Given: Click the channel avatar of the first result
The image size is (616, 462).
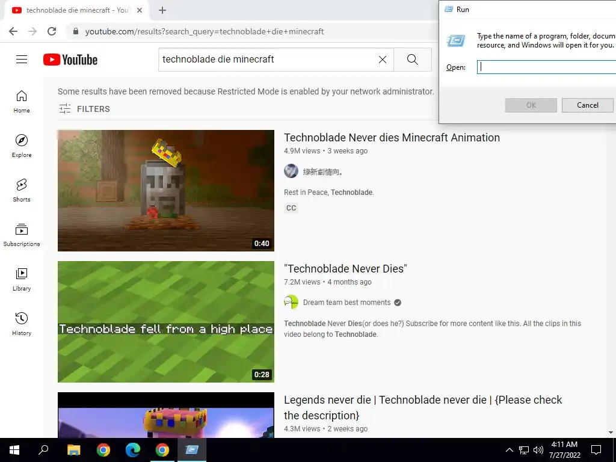Looking at the screenshot, I should (291, 171).
